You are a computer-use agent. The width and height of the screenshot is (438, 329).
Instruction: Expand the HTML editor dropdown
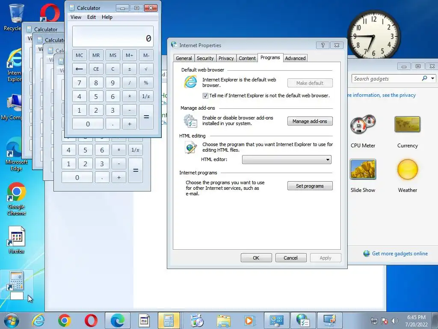tap(328, 160)
